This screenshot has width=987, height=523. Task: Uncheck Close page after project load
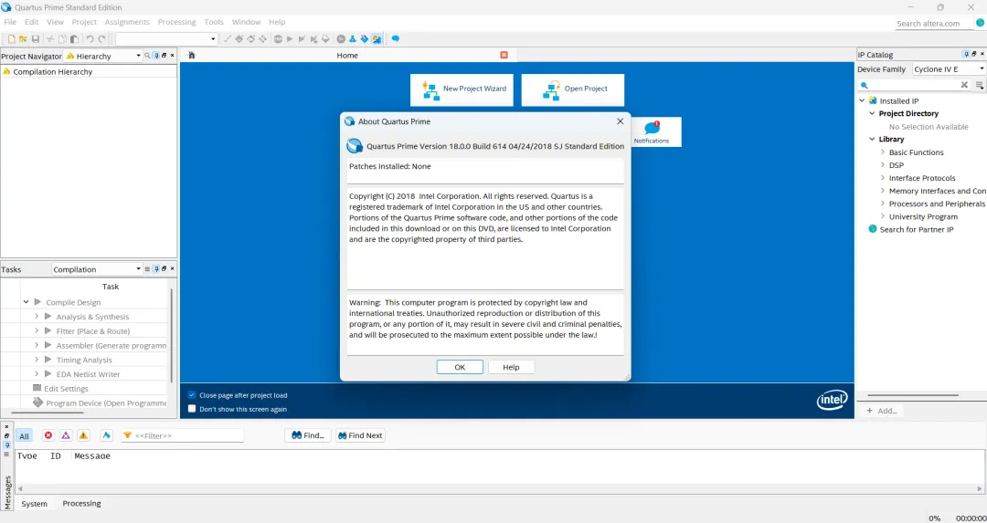(x=192, y=395)
